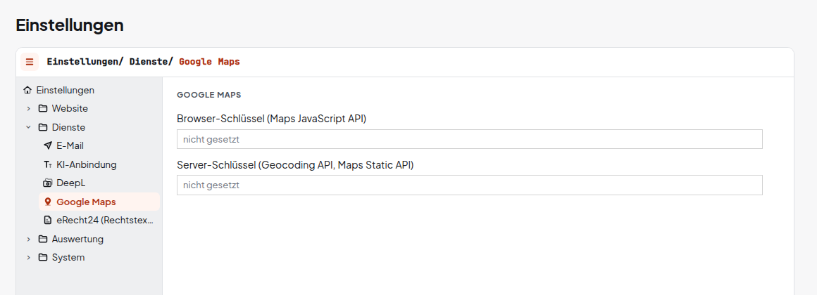Open the E-Mail settings entry

pyautogui.click(x=70, y=146)
